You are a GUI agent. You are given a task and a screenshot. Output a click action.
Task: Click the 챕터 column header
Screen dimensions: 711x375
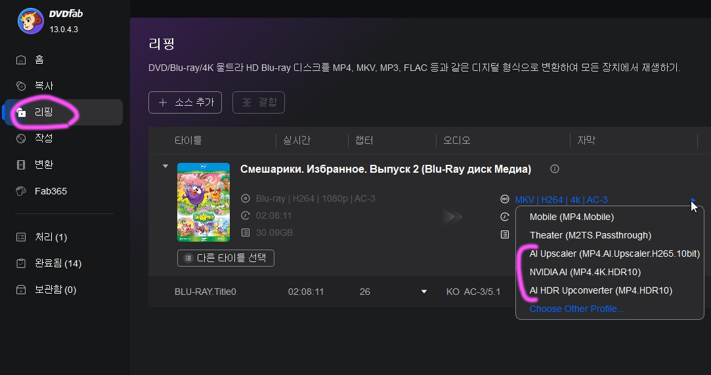tap(364, 141)
